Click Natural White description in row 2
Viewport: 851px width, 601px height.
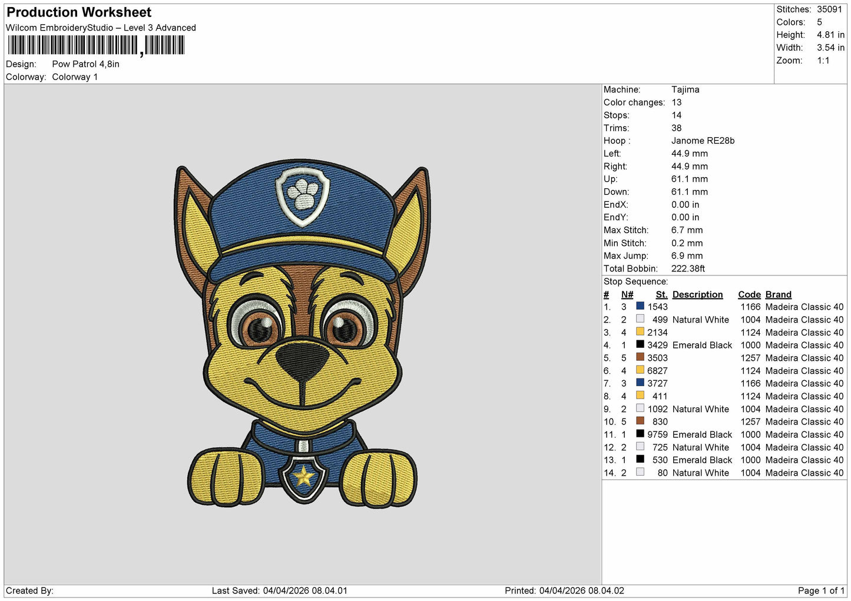701,320
